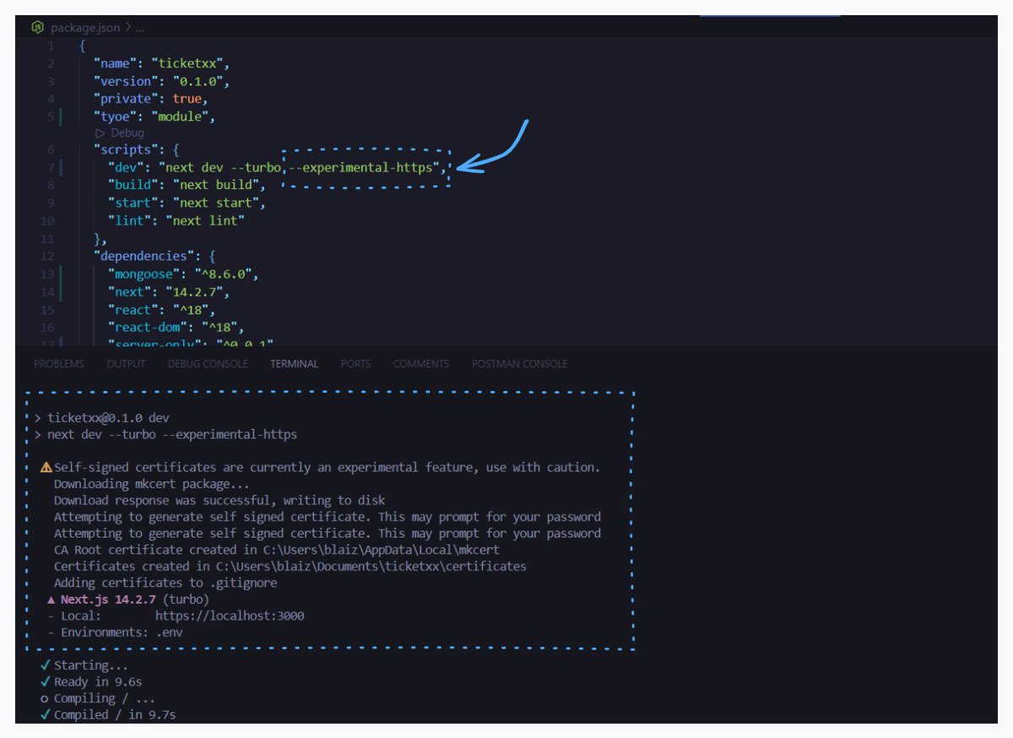Run the Debug codelens above scripts
The height and width of the screenshot is (738, 1013).
[119, 133]
